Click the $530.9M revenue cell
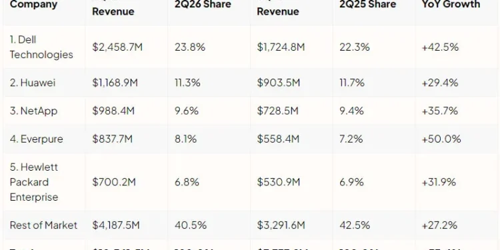500x250 pixels. 279,182
